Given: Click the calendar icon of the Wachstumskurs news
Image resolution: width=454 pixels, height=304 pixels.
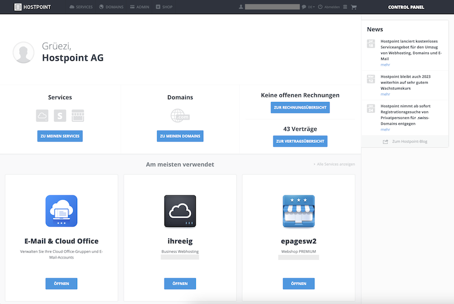Looking at the screenshot, I should 371,79.
